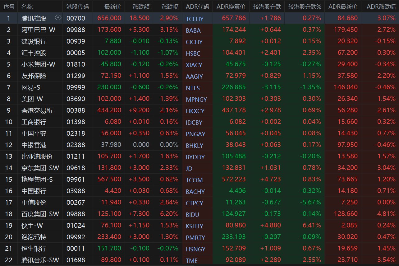Click the 工商银行 stock name
399x266 pixels.
pyautogui.click(x=34, y=122)
